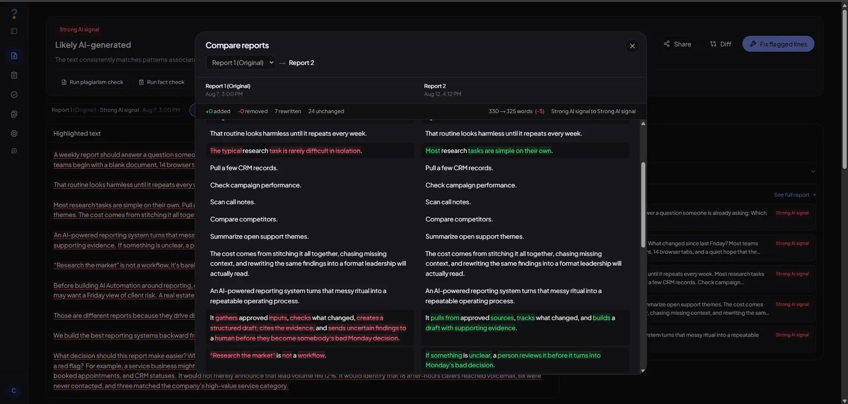Click highlighted line 'We build the best reporting systems'
The image size is (848, 404).
pos(124,335)
